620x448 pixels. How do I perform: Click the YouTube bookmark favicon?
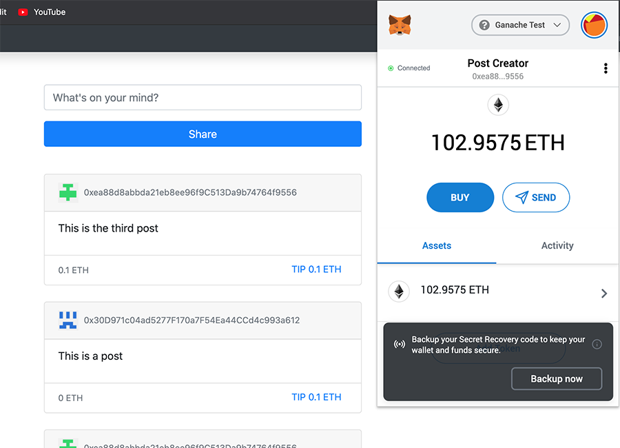point(23,12)
